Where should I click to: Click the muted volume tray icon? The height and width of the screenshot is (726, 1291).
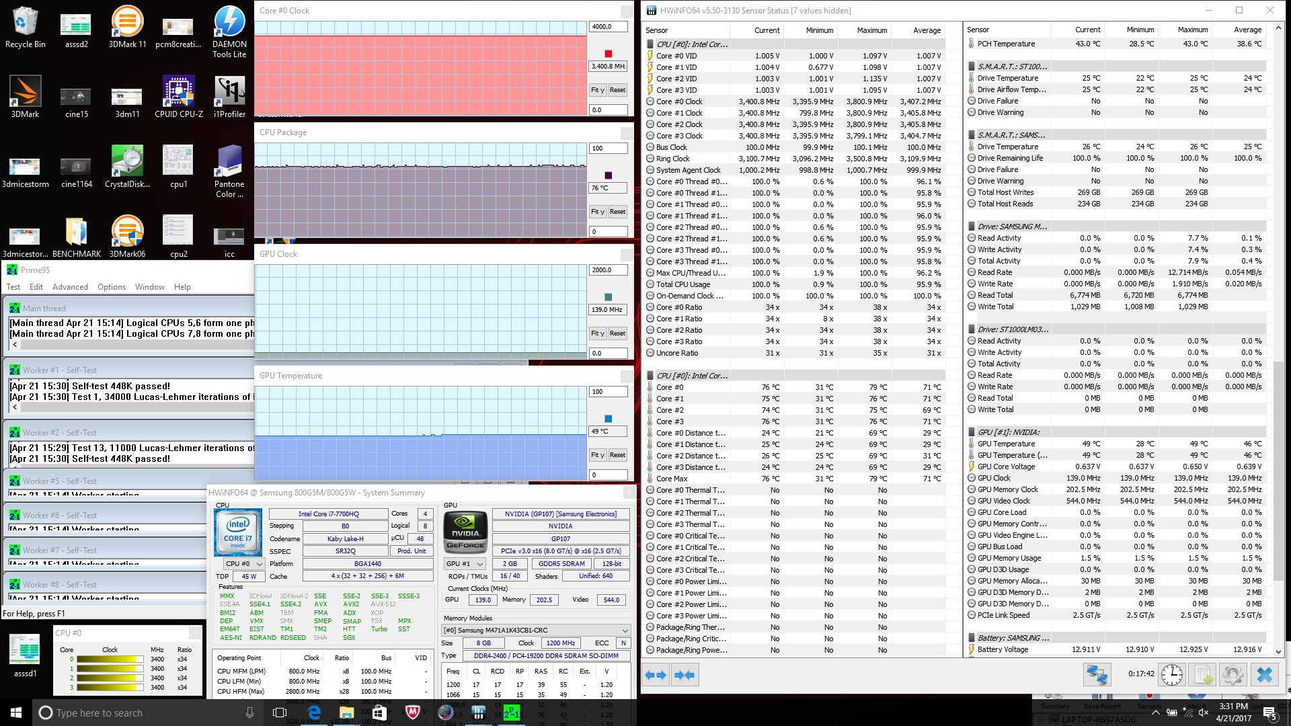click(x=1204, y=713)
